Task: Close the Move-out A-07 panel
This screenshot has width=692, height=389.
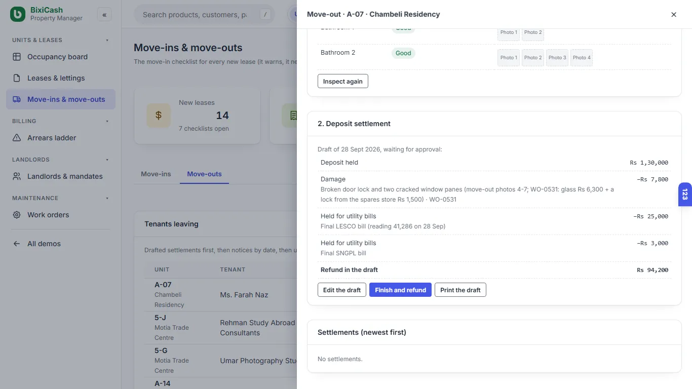Action: point(674,15)
